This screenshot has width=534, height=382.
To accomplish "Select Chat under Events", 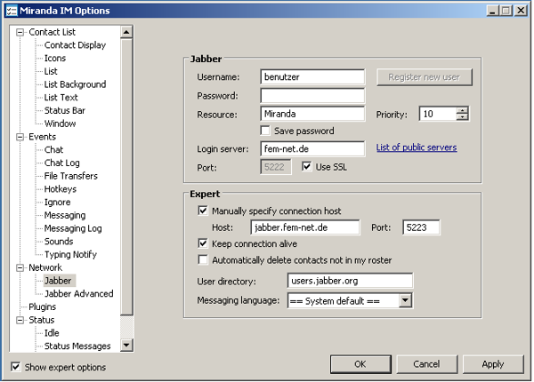I will click(53, 150).
